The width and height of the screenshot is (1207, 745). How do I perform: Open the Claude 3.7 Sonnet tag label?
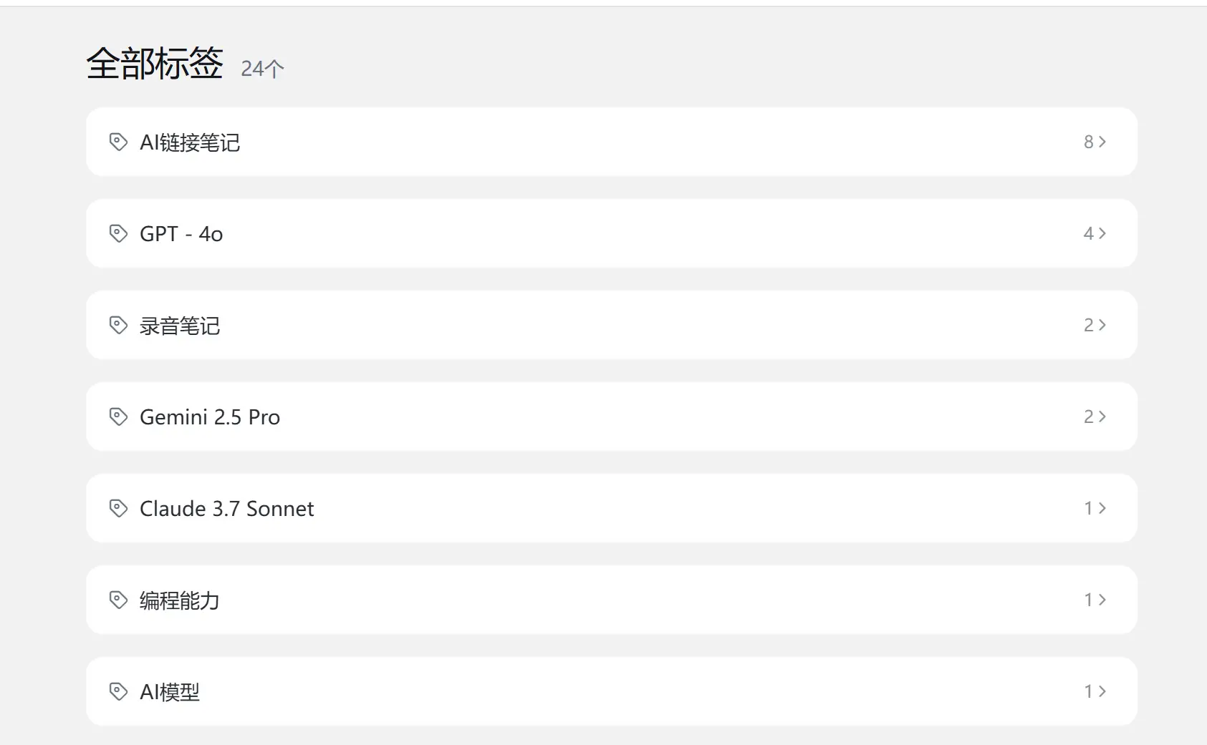pos(226,509)
